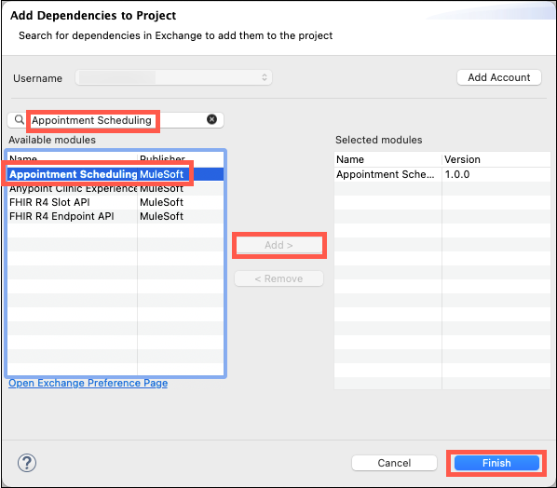
Task: Click the Cancel button
Action: point(394,463)
